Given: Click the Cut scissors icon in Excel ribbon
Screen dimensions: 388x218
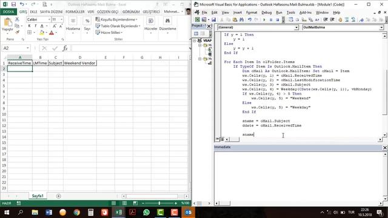Looking at the screenshot, I should click(17, 19).
